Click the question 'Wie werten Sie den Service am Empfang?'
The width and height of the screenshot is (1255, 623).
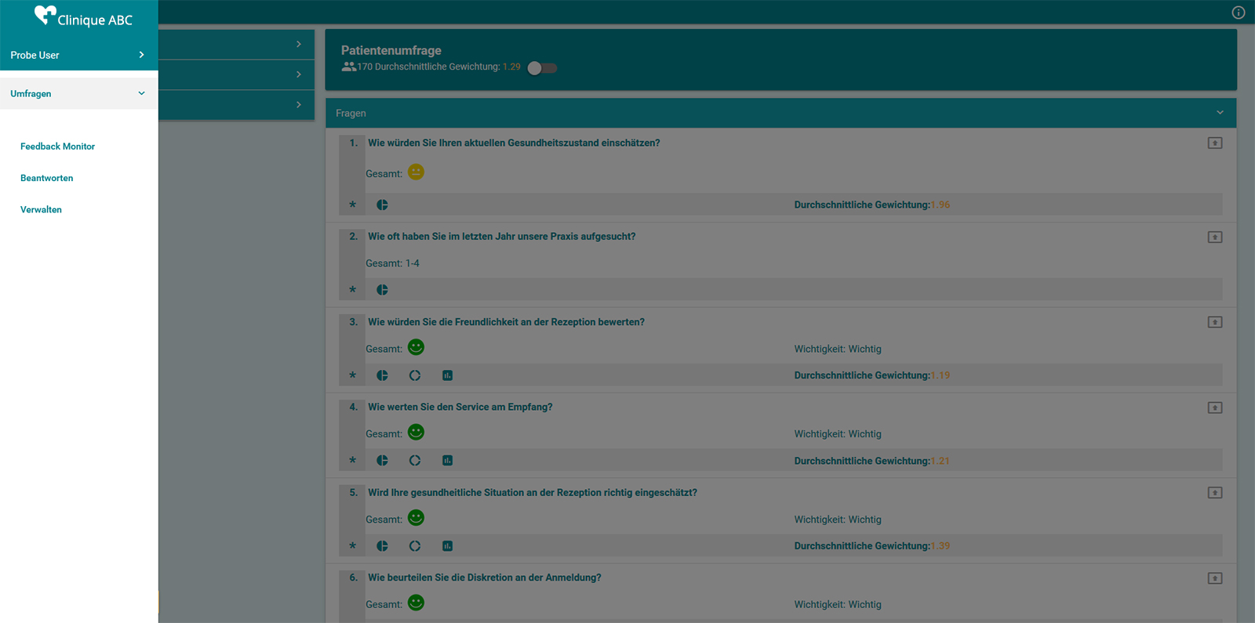[460, 407]
